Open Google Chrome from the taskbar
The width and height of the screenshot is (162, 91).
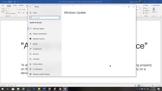click(x=60, y=89)
